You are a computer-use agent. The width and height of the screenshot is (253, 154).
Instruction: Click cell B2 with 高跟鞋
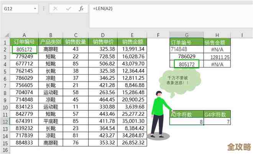(x=51, y=49)
